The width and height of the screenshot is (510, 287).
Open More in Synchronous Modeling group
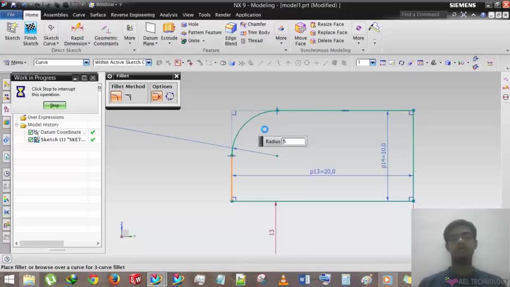359,33
